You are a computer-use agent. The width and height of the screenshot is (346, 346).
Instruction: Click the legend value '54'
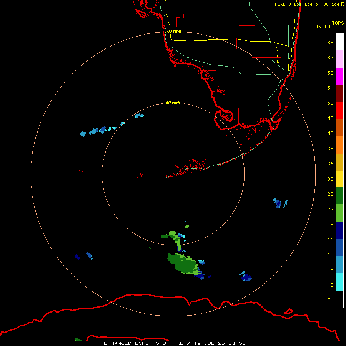[330, 88]
